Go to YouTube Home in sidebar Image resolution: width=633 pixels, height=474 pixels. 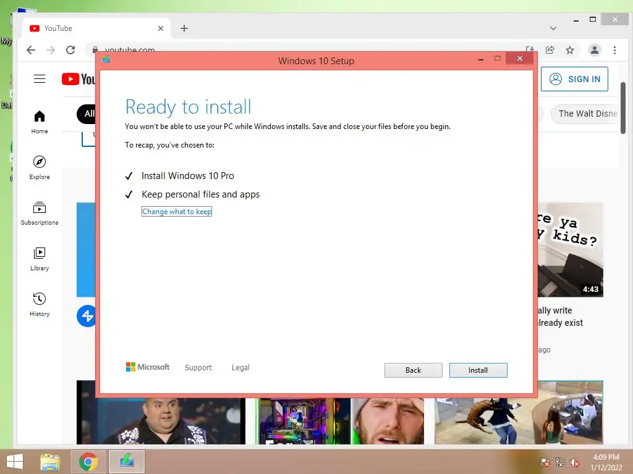point(40,122)
